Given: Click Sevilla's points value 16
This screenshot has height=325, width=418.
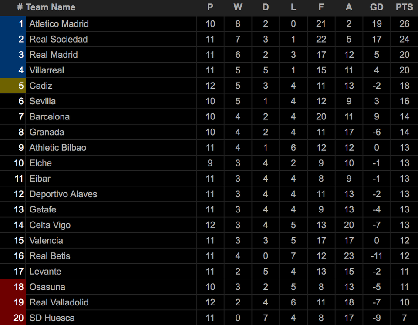Looking at the screenshot, I should click(x=404, y=101).
